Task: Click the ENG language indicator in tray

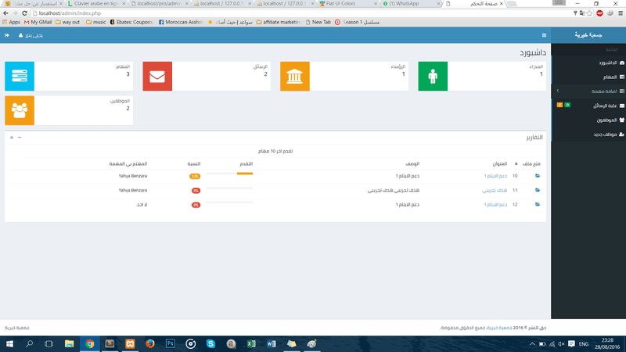Action: click(584, 343)
